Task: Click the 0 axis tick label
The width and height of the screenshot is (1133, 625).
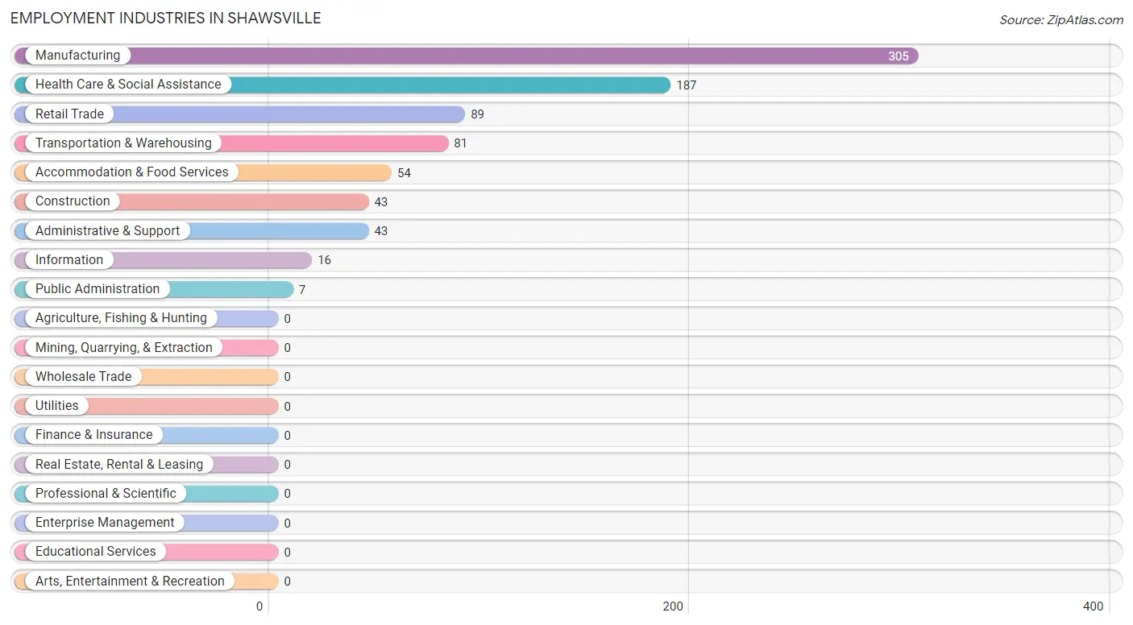Action: 259,606
